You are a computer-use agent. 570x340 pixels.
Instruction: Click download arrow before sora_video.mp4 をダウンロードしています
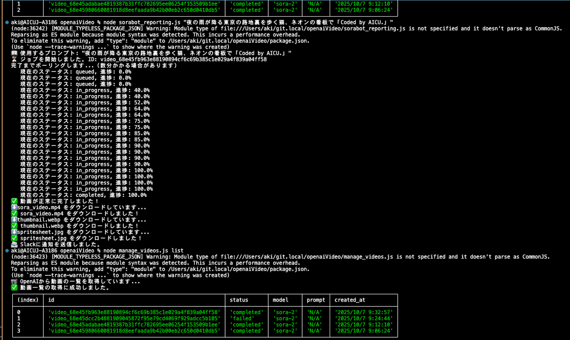point(14,207)
